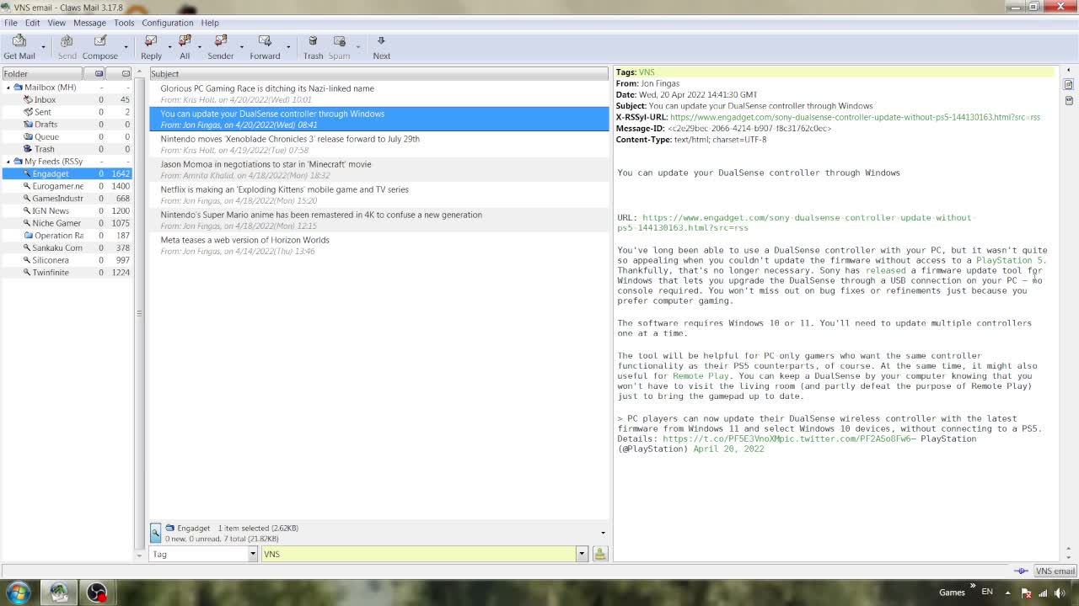Image resolution: width=1079 pixels, height=606 pixels.
Task: Open the Edit menu
Action: pos(32,23)
